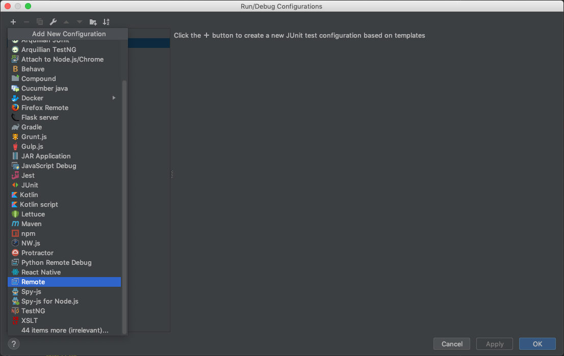Choose NW.js configuration type
Image resolution: width=564 pixels, height=356 pixels.
64,243
